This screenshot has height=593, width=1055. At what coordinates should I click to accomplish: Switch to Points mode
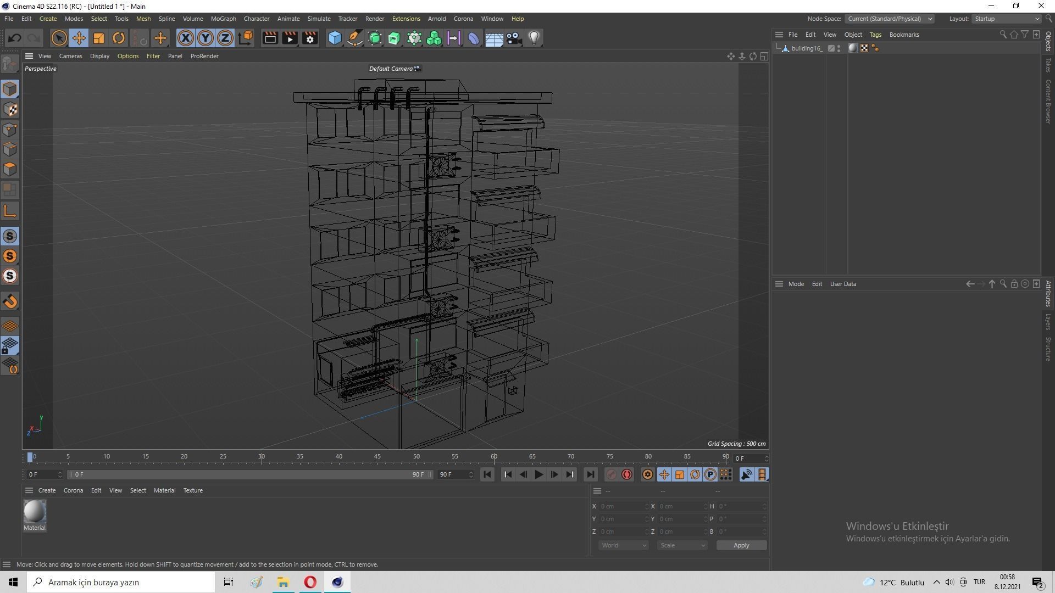pyautogui.click(x=10, y=130)
